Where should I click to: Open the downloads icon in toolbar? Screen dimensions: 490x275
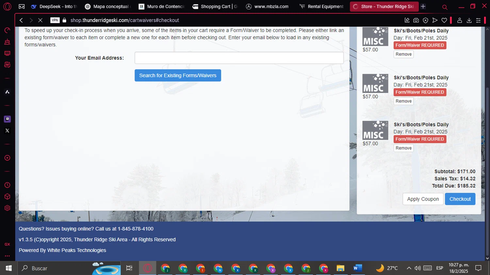point(469,20)
